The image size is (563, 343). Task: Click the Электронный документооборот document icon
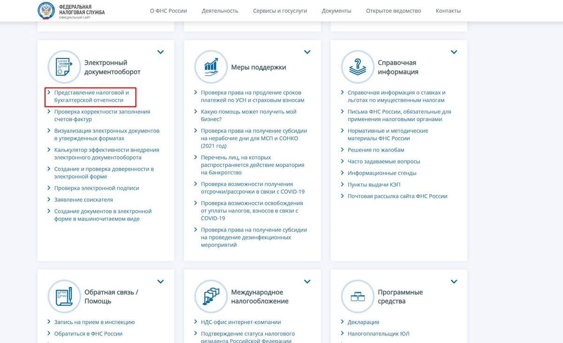coord(64,67)
